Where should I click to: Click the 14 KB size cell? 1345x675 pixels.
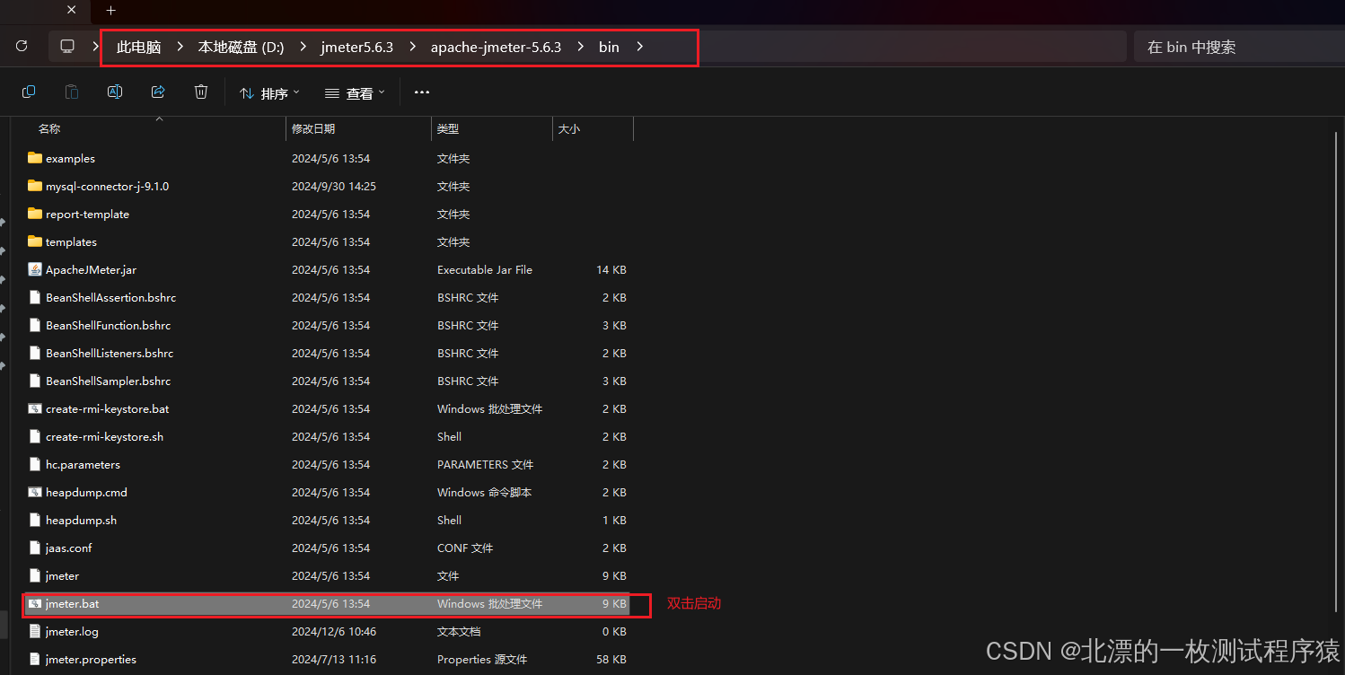pos(611,269)
